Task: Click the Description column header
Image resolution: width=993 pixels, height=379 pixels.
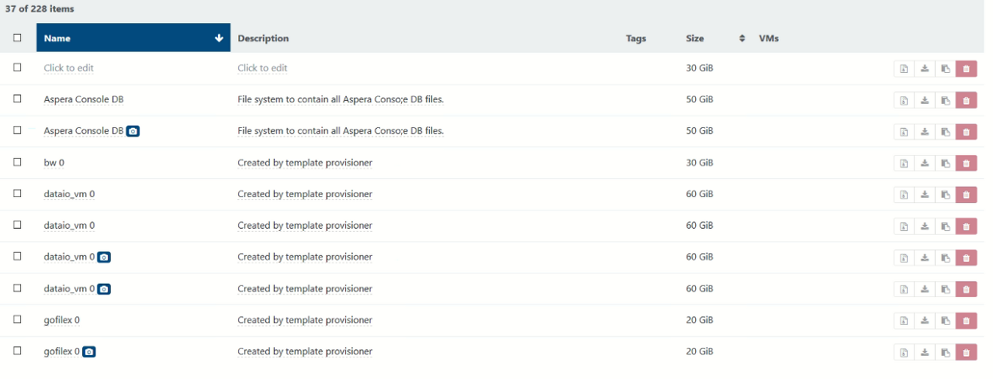Action: pyautogui.click(x=263, y=38)
